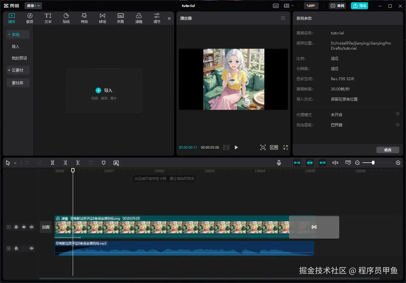
Task: Mute the audio track 你有教过孩子 mp3
Action: tap(32, 248)
